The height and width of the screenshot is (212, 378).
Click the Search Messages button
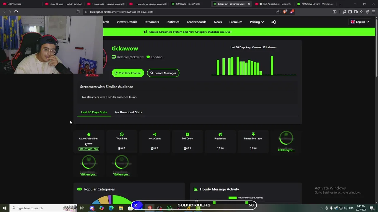pos(163,73)
